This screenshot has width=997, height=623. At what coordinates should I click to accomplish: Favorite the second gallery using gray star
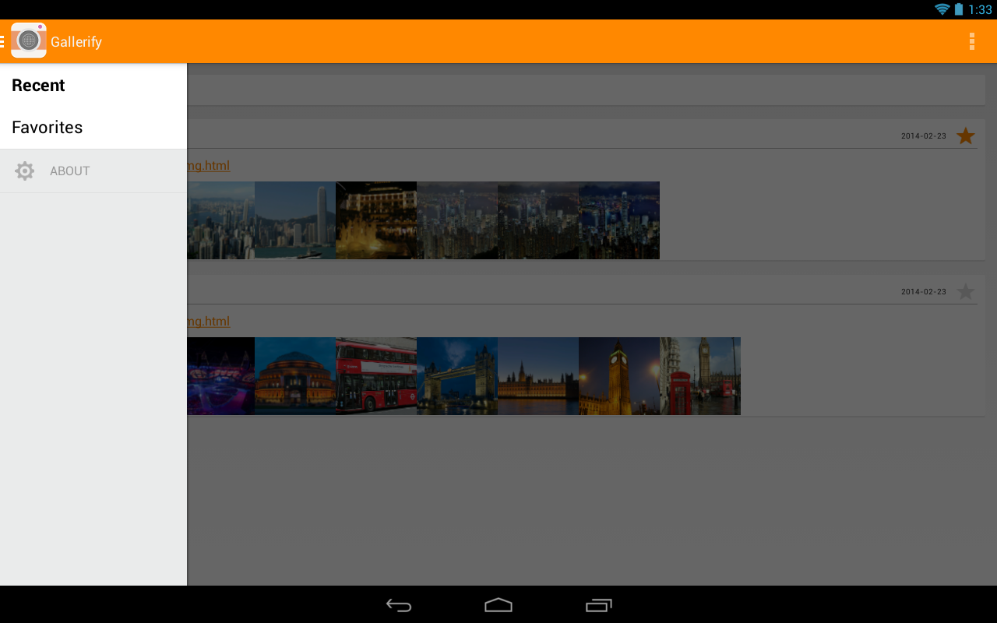pos(966,292)
